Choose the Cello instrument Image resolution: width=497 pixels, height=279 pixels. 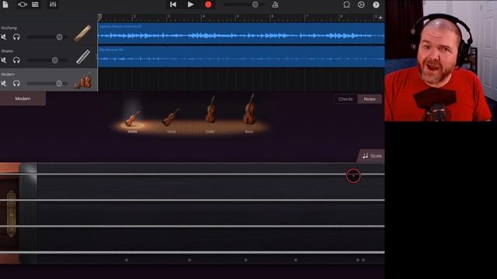coord(210,115)
